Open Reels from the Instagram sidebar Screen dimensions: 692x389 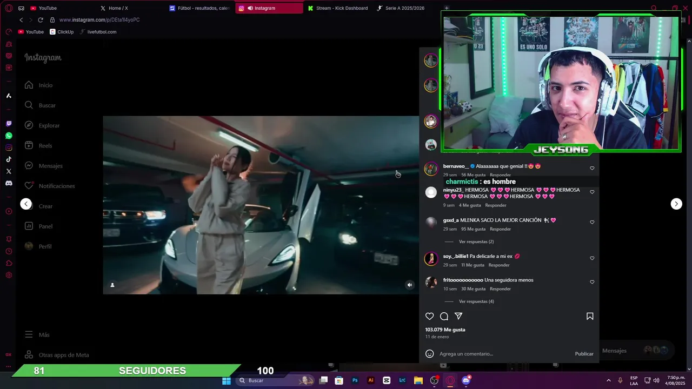pyautogui.click(x=38, y=145)
